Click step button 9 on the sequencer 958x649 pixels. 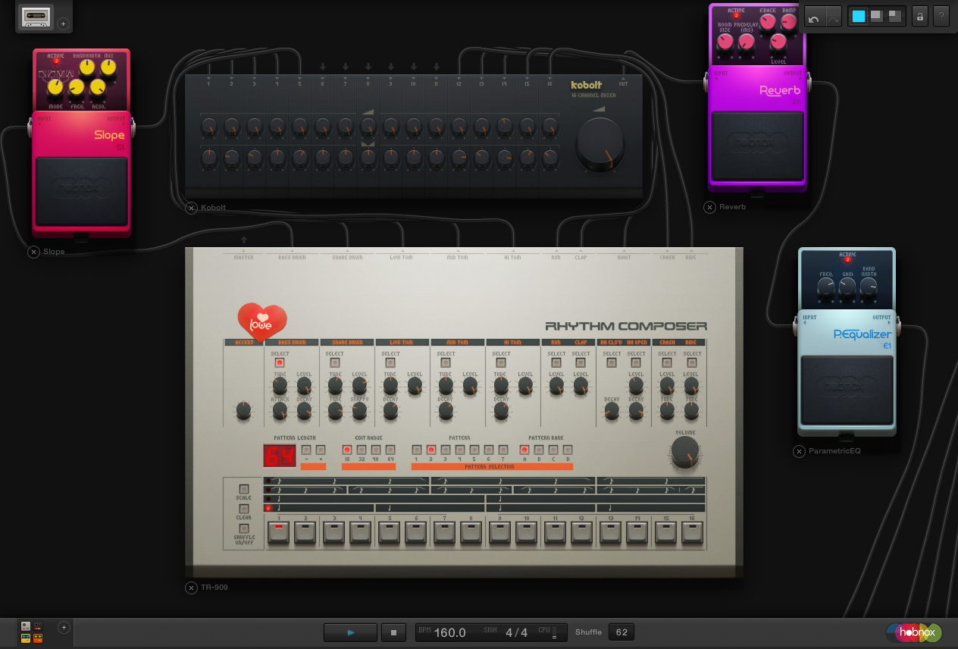coord(499,532)
